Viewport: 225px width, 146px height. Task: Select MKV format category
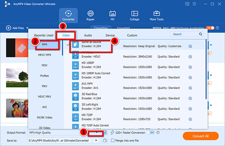(45, 86)
